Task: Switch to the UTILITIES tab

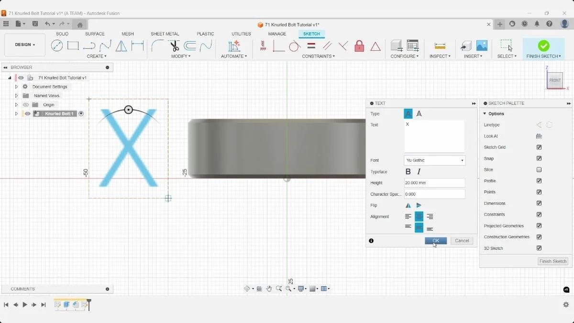Action: [x=241, y=34]
